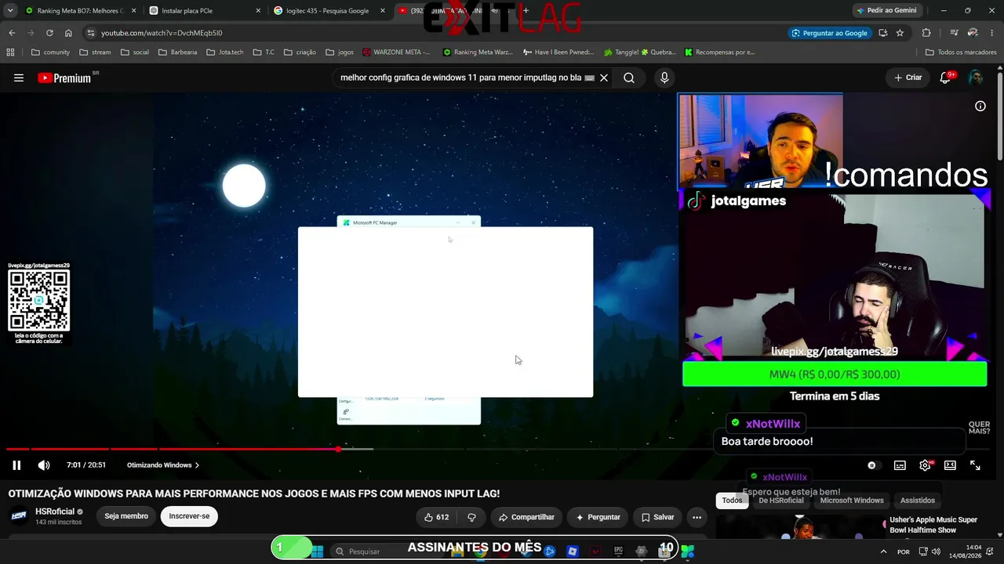
Task: Open HSRoficial channel avatar
Action: (x=19, y=516)
